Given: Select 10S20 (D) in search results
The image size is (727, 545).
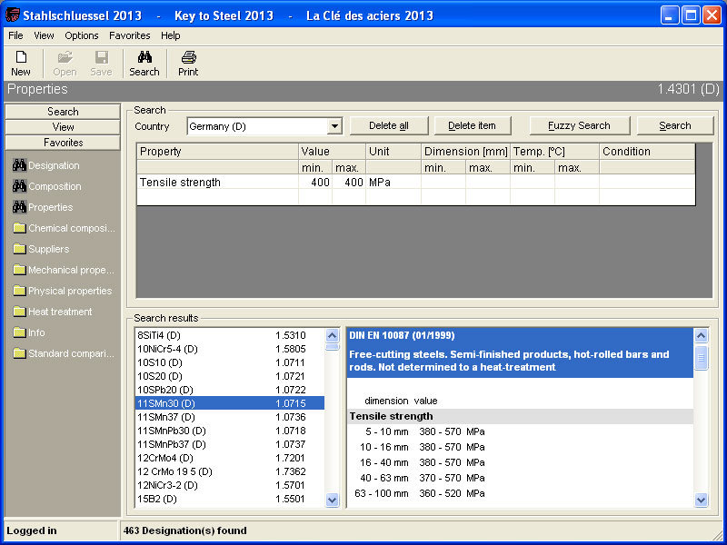Looking at the screenshot, I should (230, 376).
